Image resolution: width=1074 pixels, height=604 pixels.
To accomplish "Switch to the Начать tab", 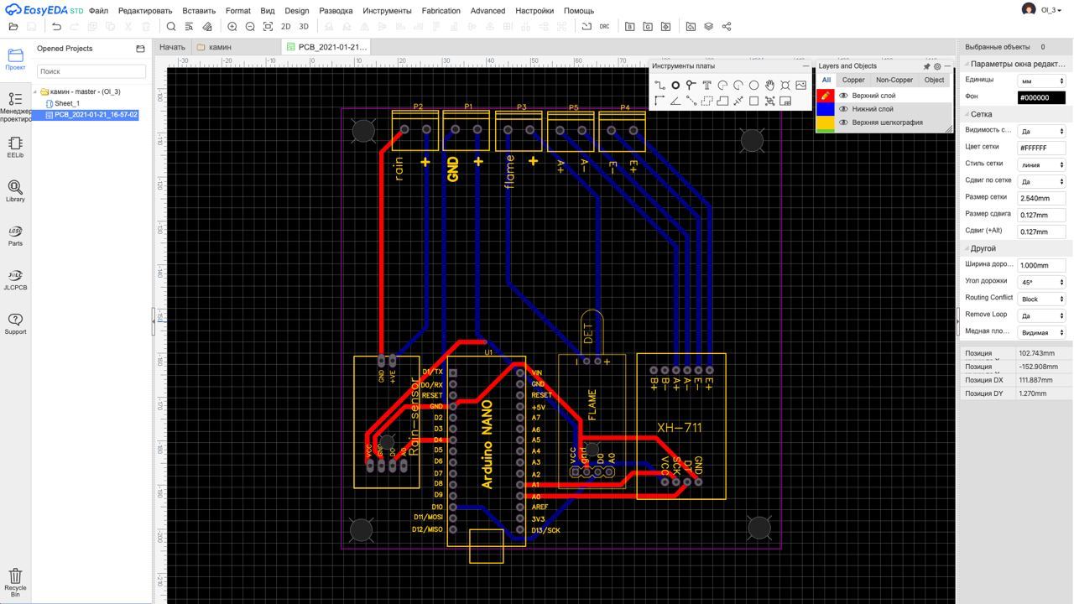I will pos(172,47).
